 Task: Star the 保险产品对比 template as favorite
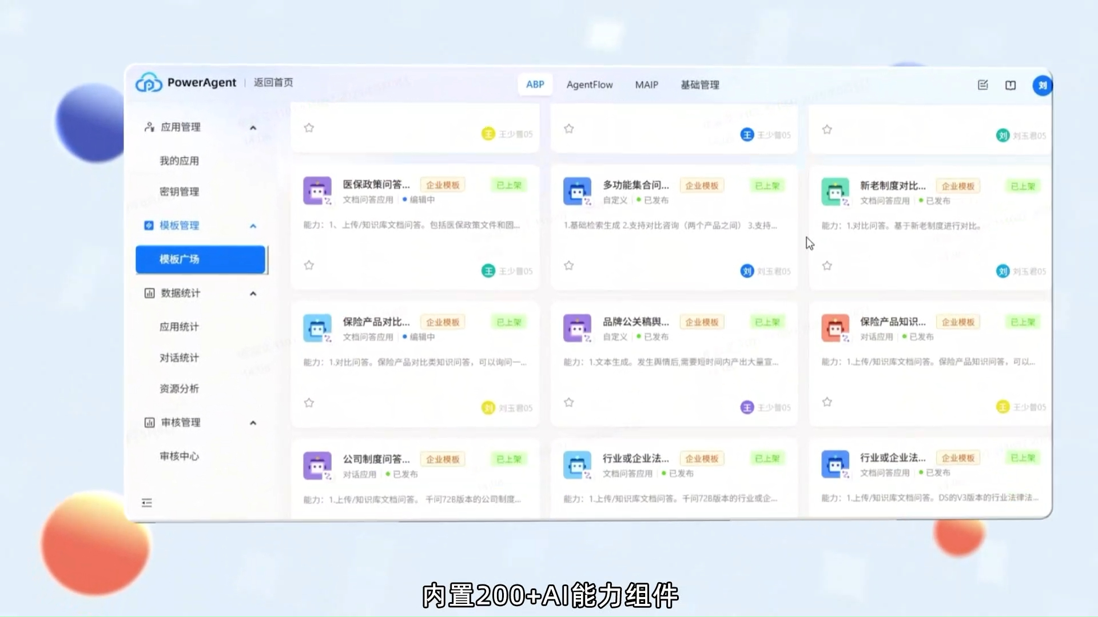pos(309,402)
